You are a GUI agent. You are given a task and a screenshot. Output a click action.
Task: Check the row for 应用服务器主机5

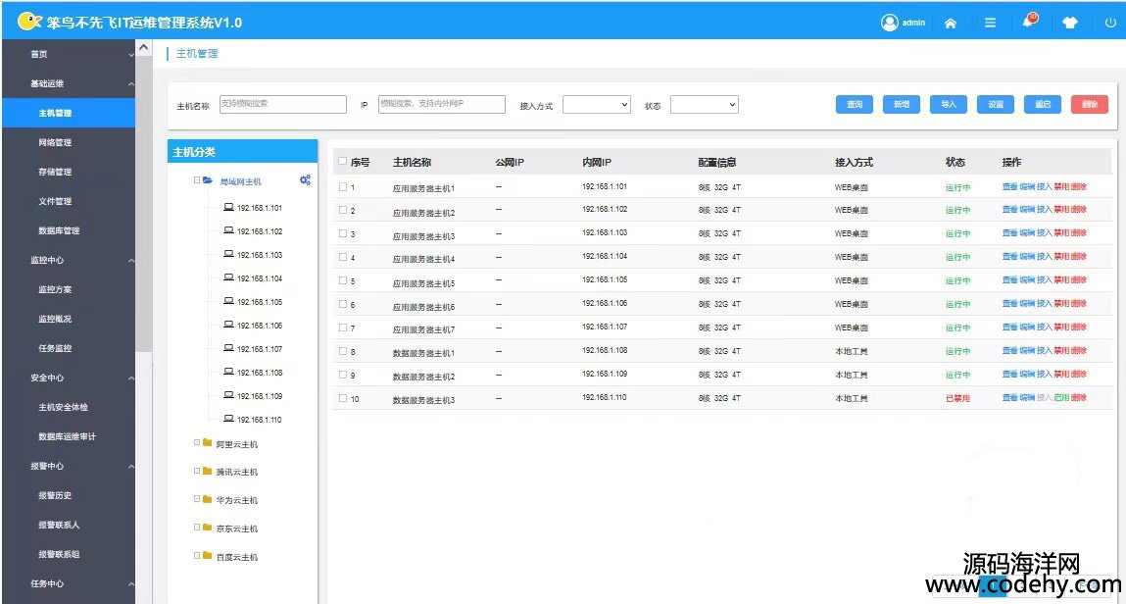343,280
